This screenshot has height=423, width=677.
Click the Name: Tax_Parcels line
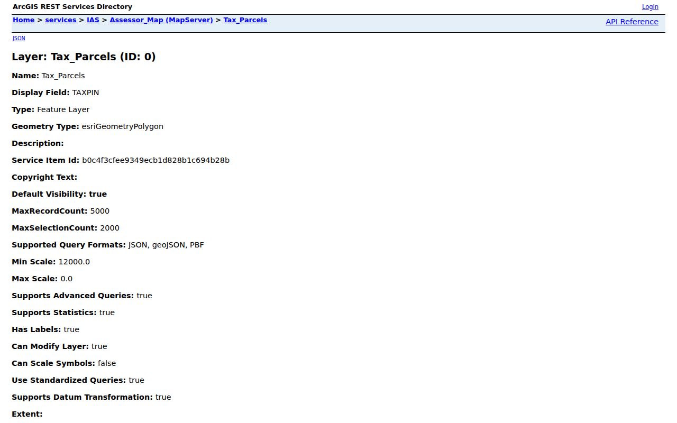48,76
